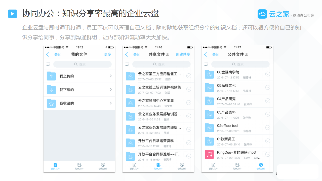The image size is (322, 181).
Task: Switch to 公共文件 tab in third phone
Action: (261, 166)
